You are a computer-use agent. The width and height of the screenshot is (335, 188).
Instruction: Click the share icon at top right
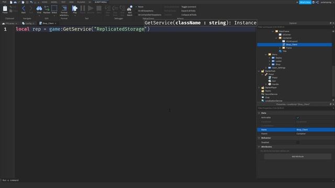tap(317, 2)
